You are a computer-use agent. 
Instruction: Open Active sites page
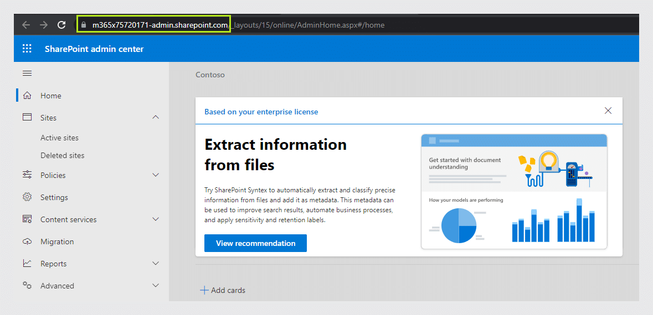(x=60, y=138)
